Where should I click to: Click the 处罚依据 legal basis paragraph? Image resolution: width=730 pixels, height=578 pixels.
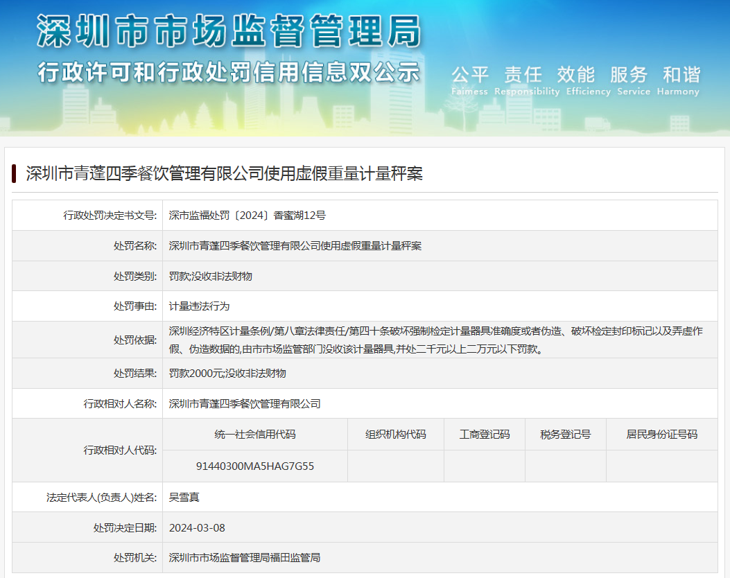435,340
